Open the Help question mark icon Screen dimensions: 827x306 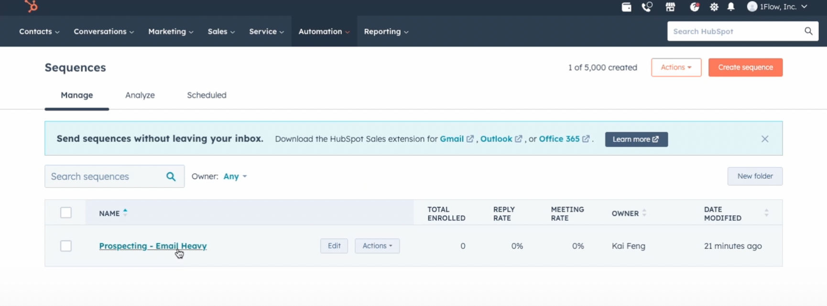695,7
